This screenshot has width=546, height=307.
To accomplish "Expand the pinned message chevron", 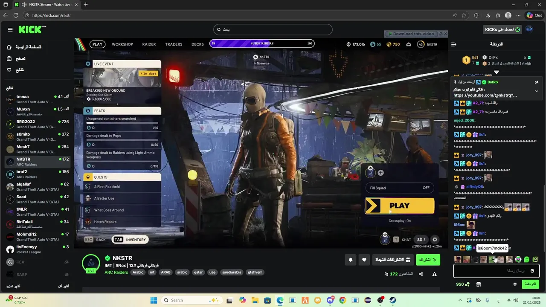I will (536, 91).
